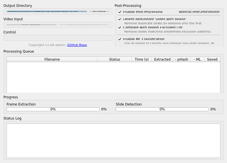Click the Slide Detection label
This screenshot has height=163, width=227.
point(129,104)
